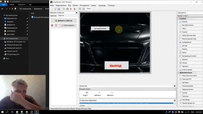This screenshot has width=203, height=114.
Task: Select spButton1 in the inspector
Action: point(98,94)
